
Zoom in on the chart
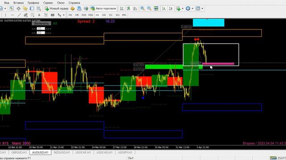[x=143, y=8]
